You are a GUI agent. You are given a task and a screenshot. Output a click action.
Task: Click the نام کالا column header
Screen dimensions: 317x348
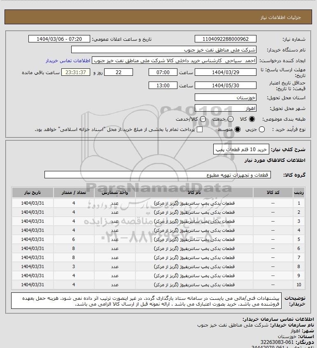194,192
